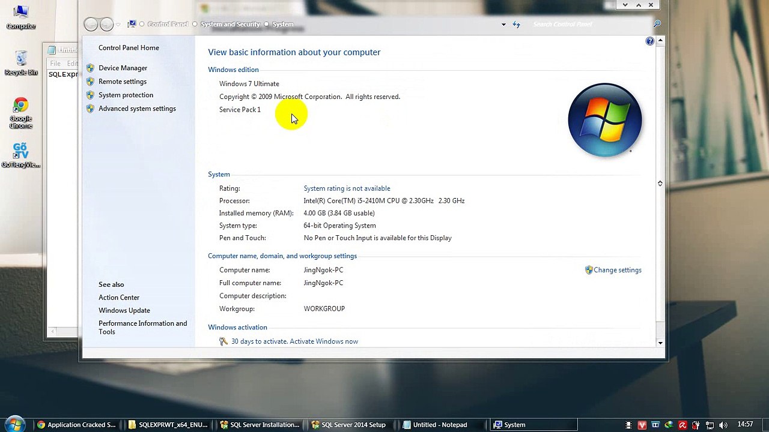Screen dimensions: 769x432
Task: Open the Computer desktop icon
Action: coord(21,17)
